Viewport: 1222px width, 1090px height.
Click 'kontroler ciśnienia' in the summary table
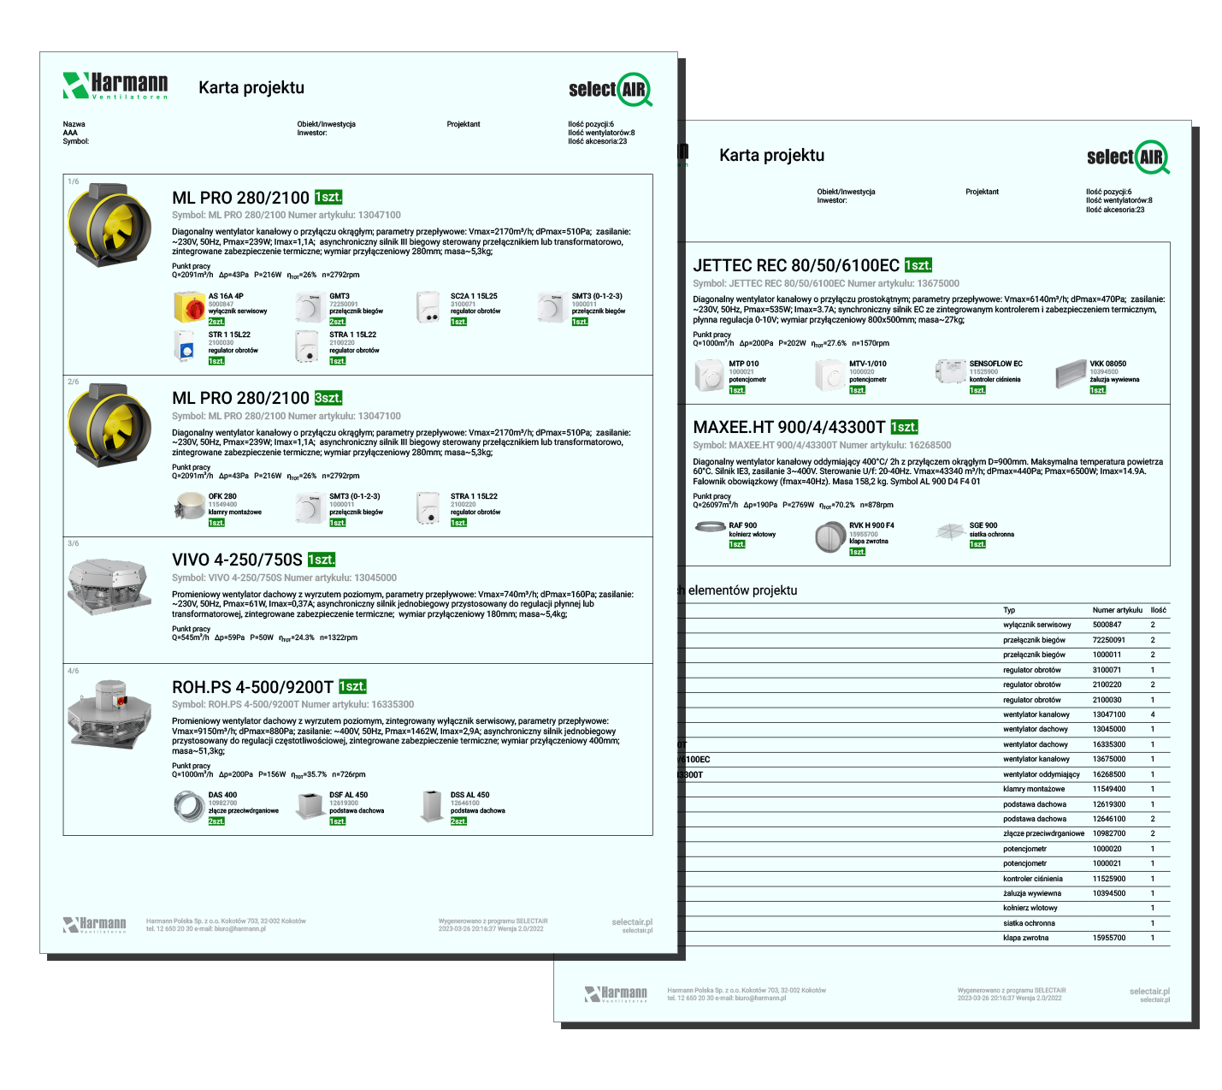click(x=1033, y=879)
